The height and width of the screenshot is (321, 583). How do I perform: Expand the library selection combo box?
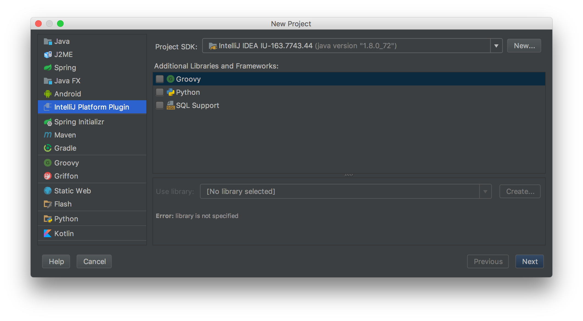point(485,191)
